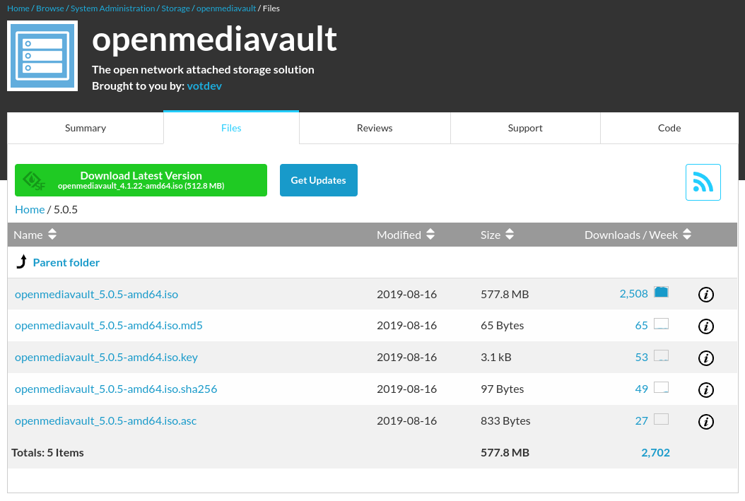The width and height of the screenshot is (745, 501).
Task: Click the openmediavault project logo
Action: pos(42,56)
